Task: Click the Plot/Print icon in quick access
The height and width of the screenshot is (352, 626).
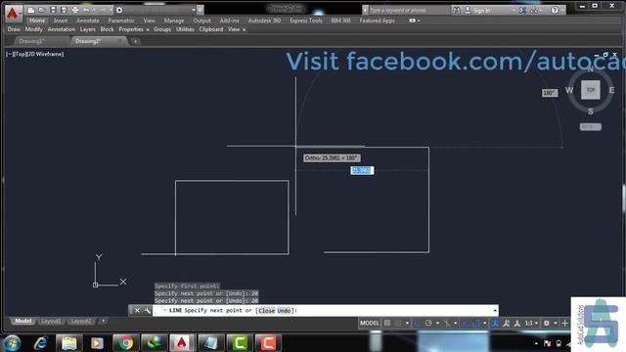Action: pos(75,10)
